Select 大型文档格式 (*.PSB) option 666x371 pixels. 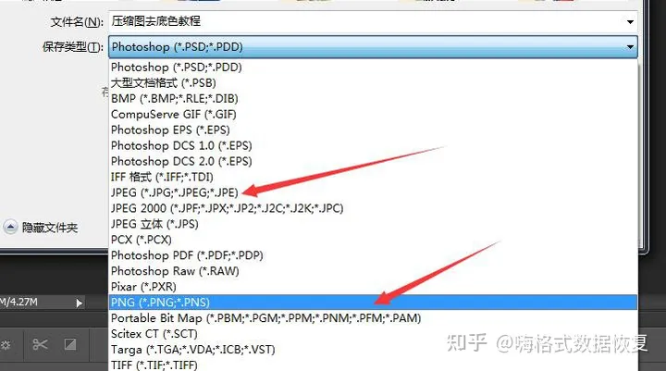(x=373, y=83)
